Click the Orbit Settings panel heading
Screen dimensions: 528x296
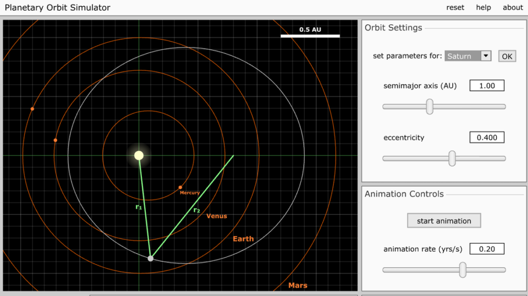393,28
